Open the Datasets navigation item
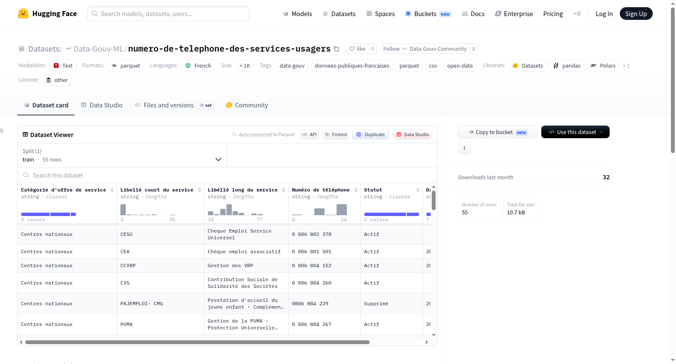 pos(339,14)
